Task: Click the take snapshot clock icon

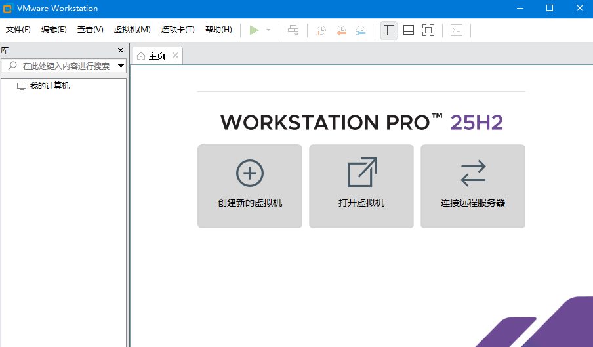Action: 321,30
